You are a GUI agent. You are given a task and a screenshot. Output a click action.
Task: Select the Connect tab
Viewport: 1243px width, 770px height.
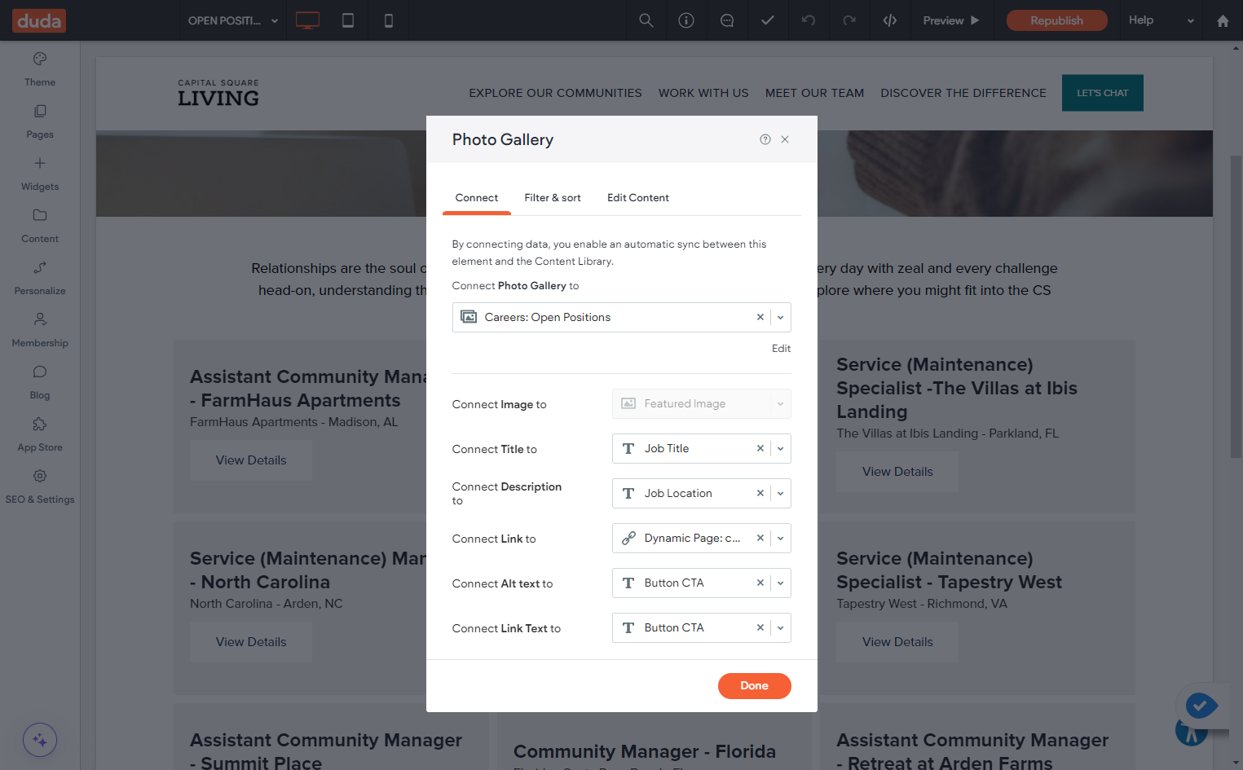click(x=477, y=198)
